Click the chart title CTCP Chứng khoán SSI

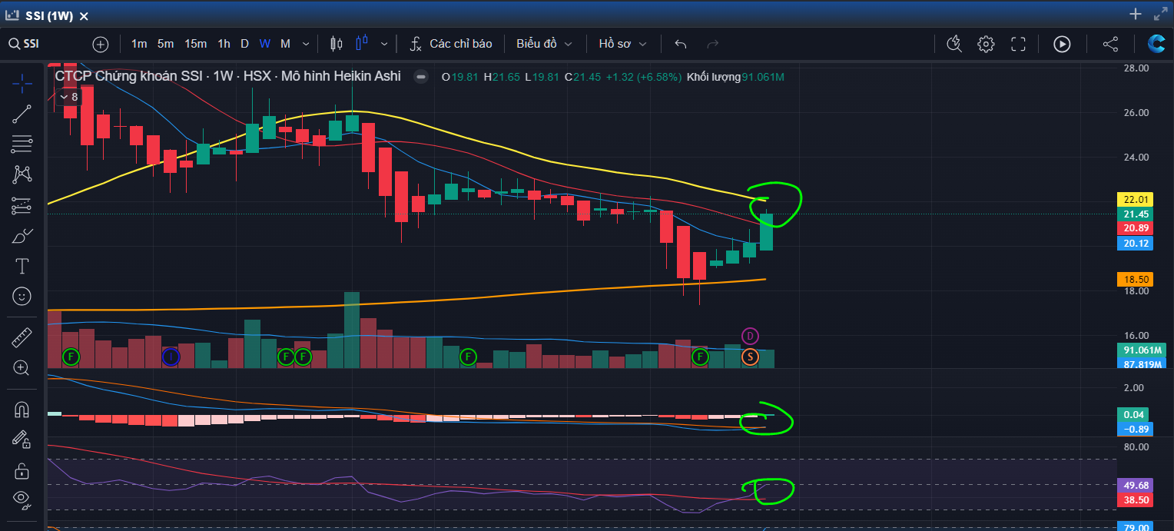click(x=129, y=76)
